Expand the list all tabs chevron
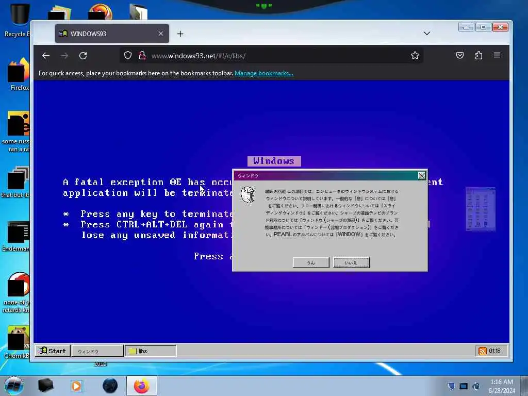The height and width of the screenshot is (396, 528). pos(426,34)
